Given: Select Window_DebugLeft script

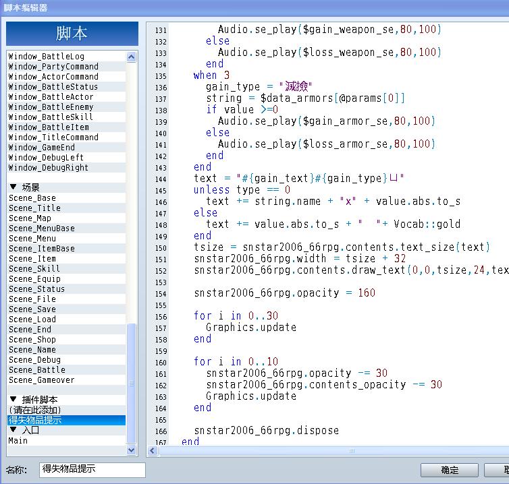Looking at the screenshot, I should pyautogui.click(x=66, y=158).
